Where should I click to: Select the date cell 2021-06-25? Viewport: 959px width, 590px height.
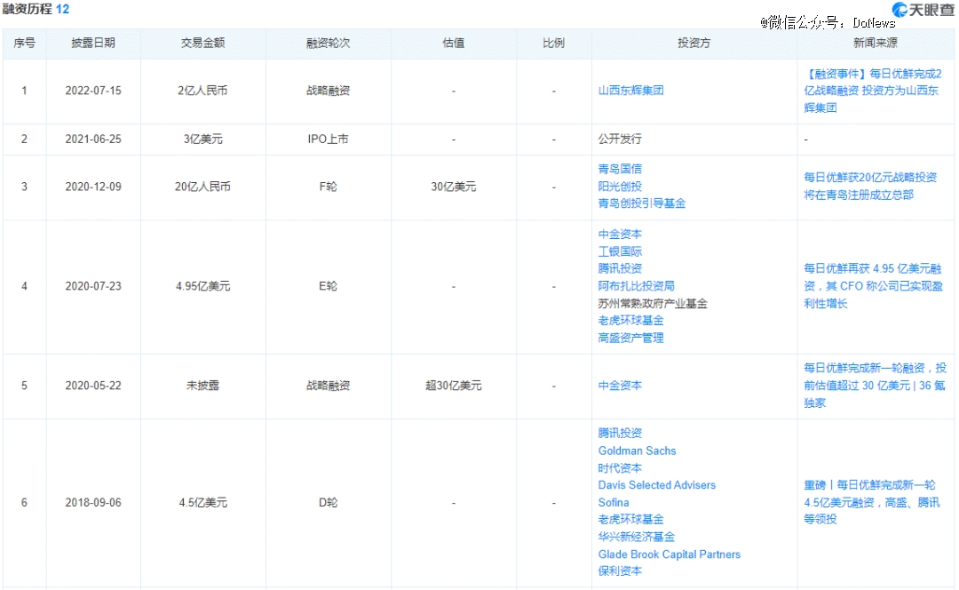pos(93,140)
